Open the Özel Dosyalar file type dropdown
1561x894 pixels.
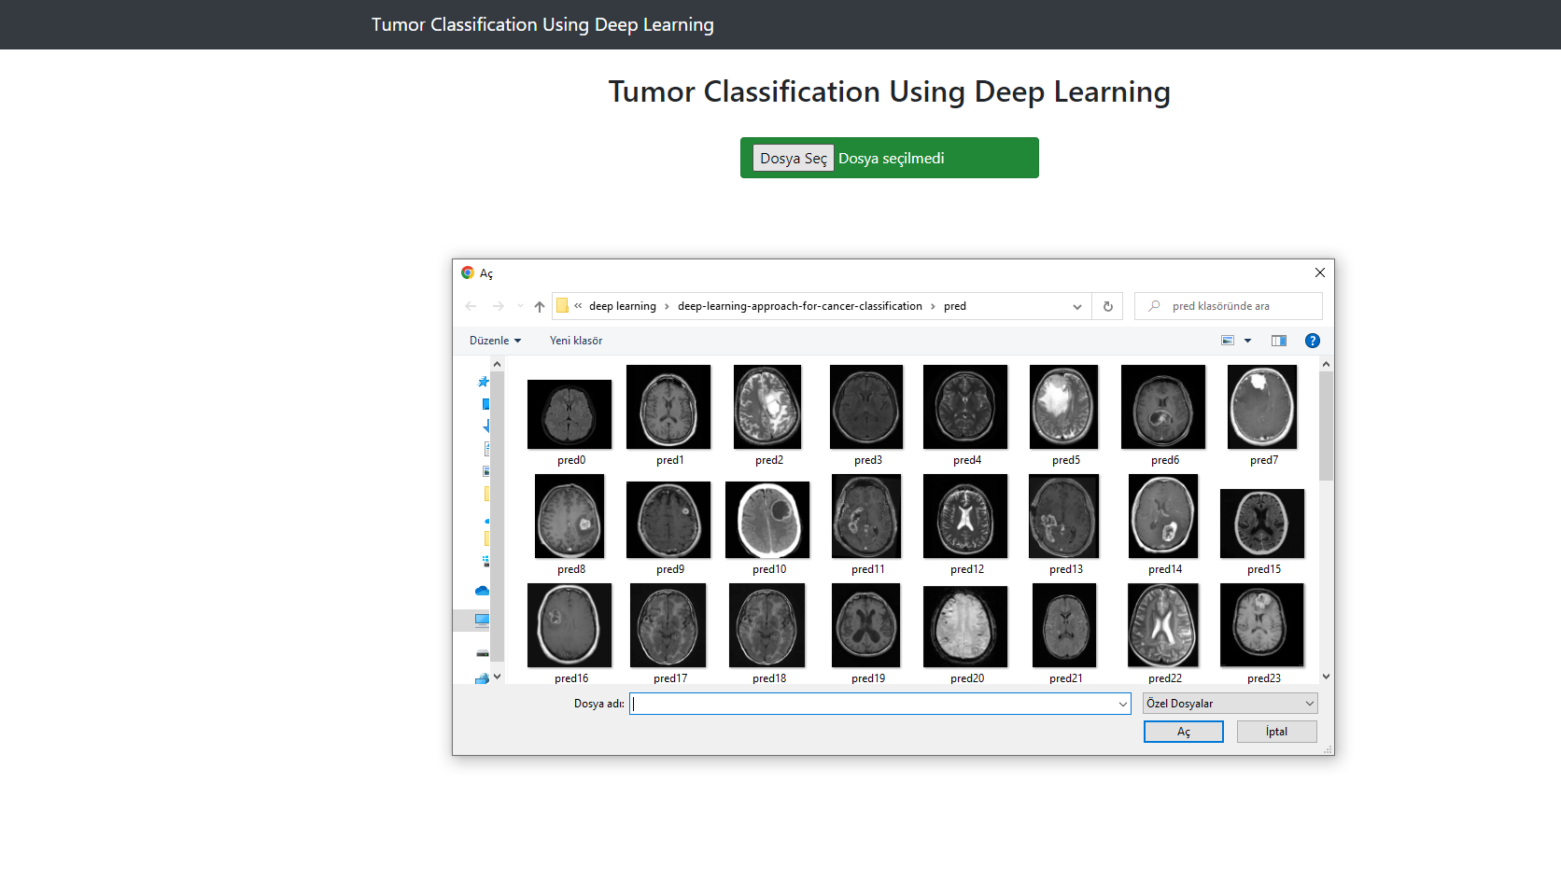(x=1229, y=703)
